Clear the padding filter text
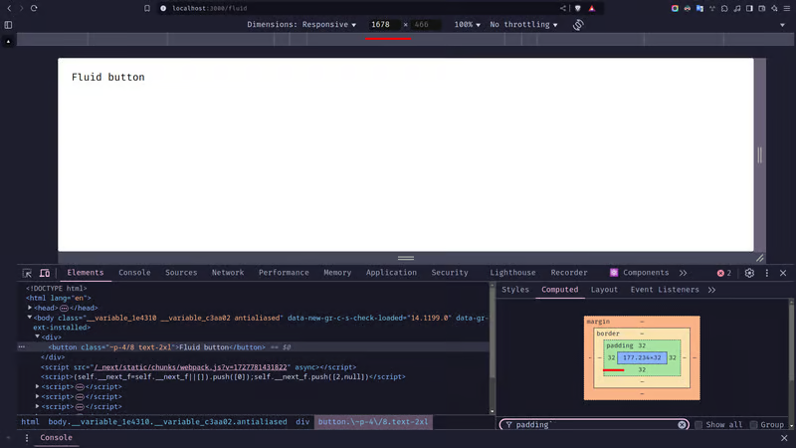 tap(682, 425)
